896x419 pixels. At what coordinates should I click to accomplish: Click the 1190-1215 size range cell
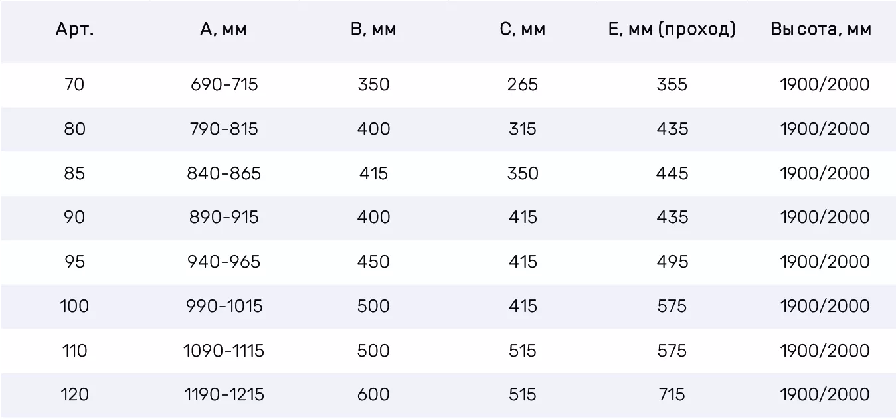point(224,394)
